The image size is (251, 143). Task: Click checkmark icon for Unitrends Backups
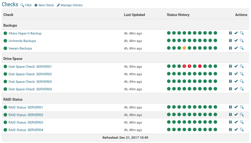[x=236, y=40]
